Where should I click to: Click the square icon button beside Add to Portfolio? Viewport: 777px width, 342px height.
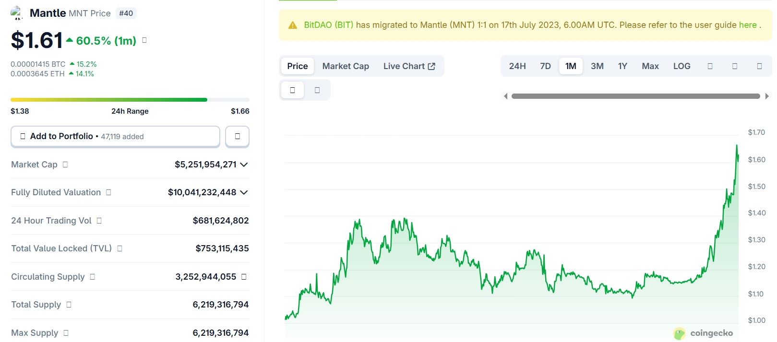point(237,137)
